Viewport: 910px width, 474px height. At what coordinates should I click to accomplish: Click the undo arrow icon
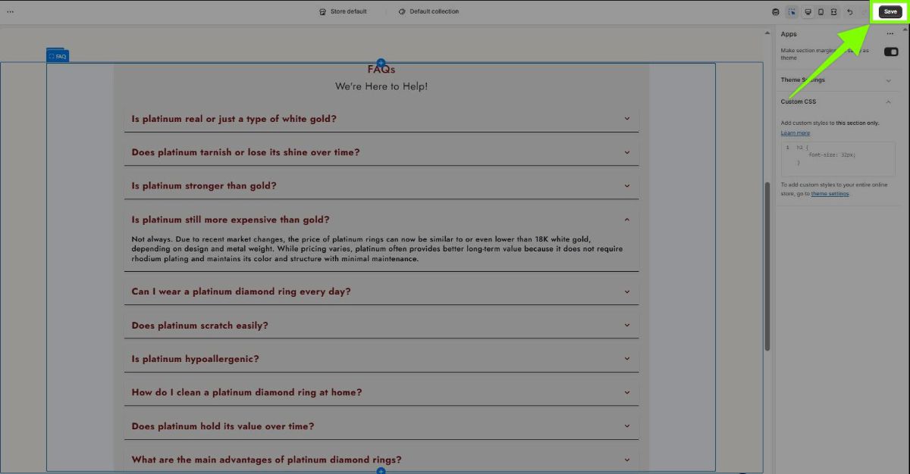850,12
